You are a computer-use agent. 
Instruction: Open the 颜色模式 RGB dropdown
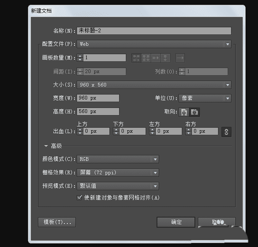(x=118, y=159)
